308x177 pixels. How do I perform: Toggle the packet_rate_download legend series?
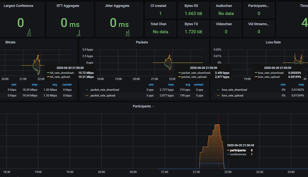tap(104, 90)
